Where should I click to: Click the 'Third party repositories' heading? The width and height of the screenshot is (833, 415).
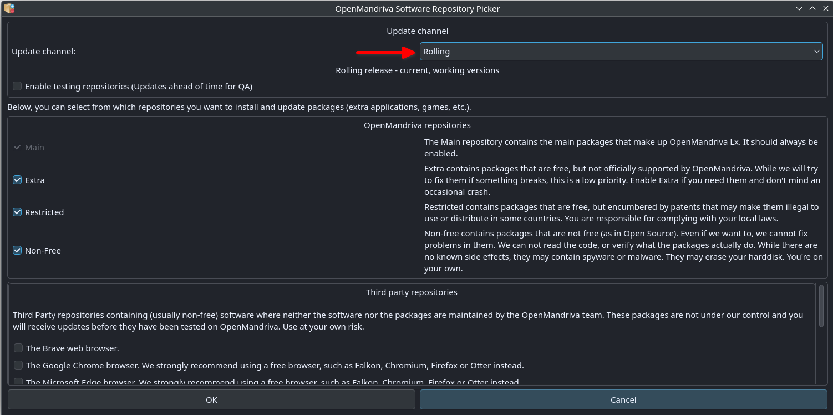click(x=412, y=292)
